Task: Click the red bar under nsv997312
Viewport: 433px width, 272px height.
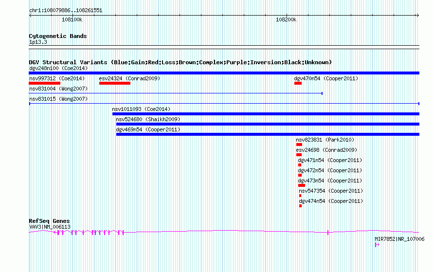Action: click(x=44, y=83)
